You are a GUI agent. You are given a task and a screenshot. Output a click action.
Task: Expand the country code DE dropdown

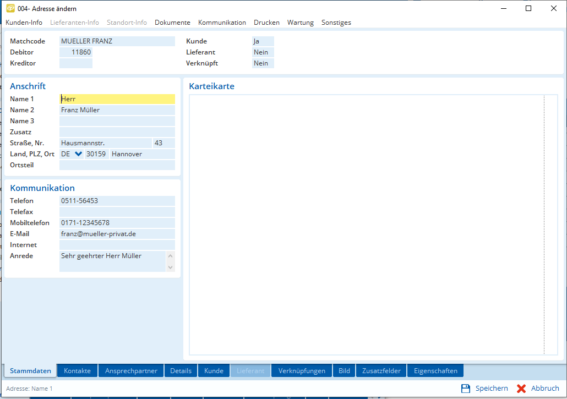[x=78, y=154]
